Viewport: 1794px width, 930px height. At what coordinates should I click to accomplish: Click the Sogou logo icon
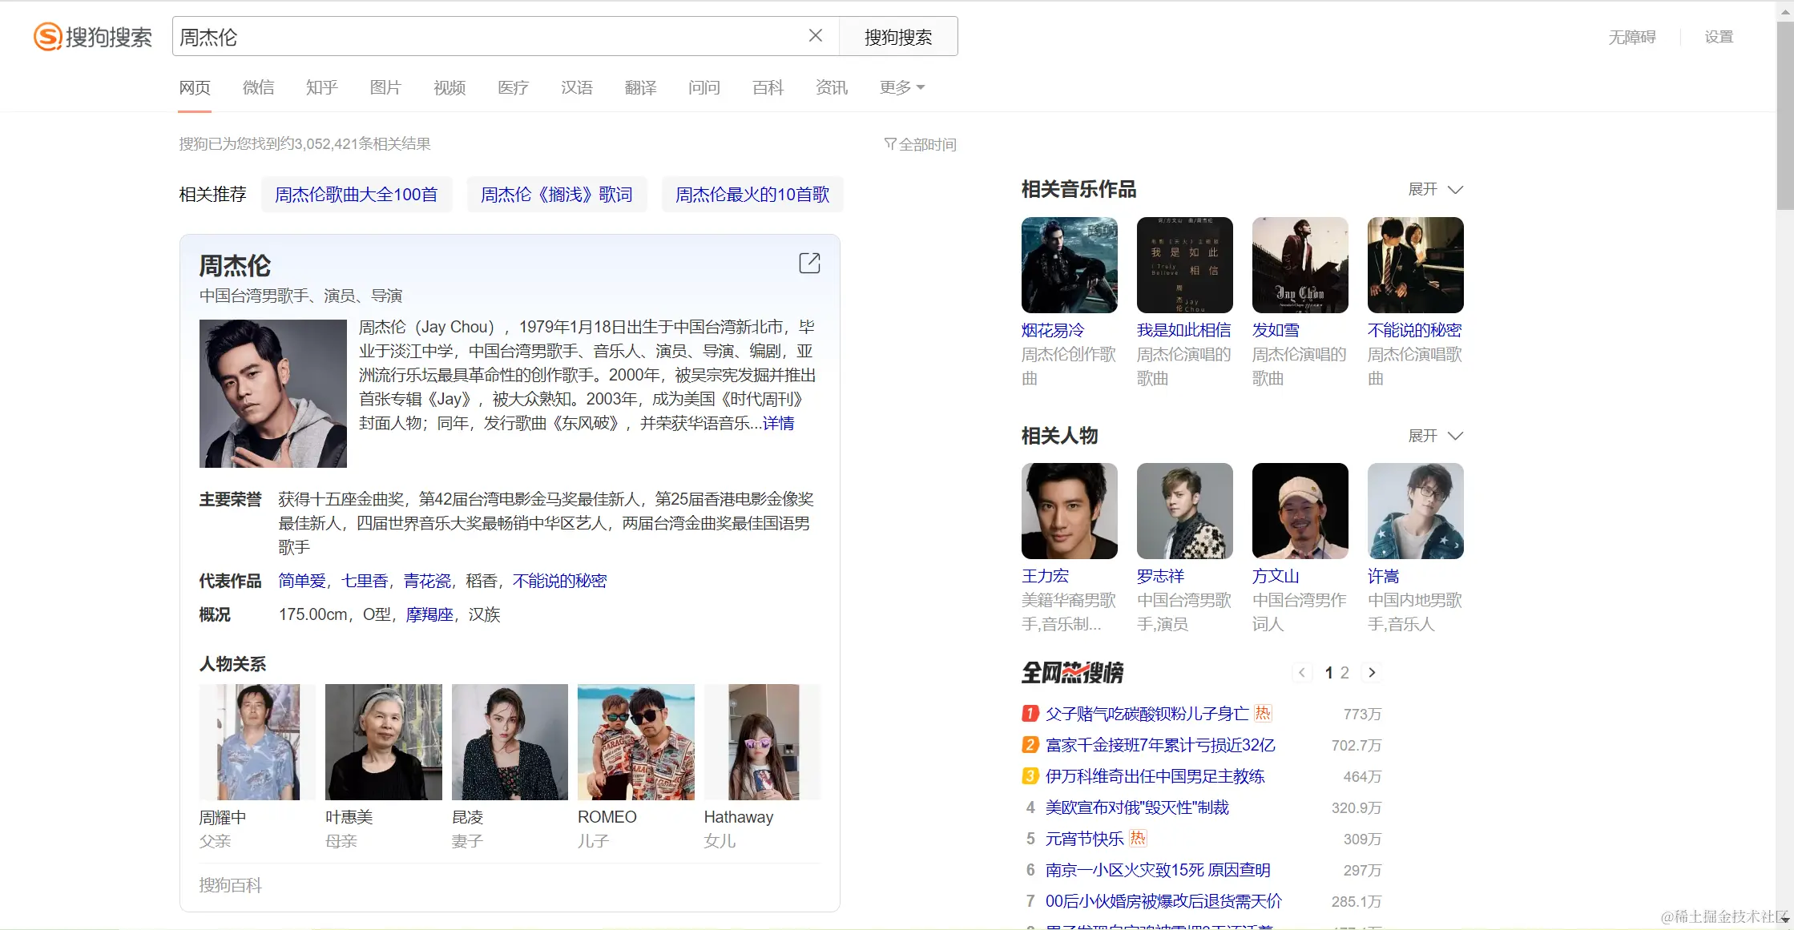[x=47, y=37]
